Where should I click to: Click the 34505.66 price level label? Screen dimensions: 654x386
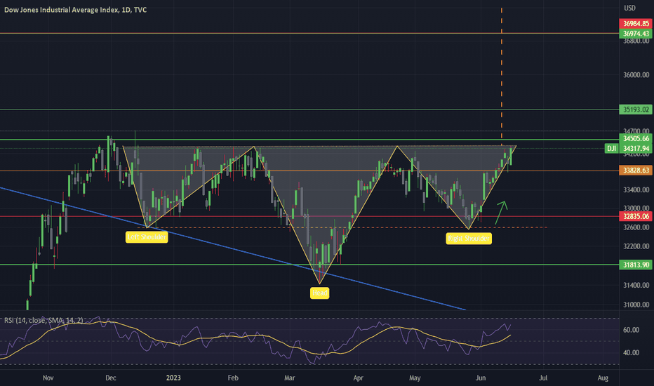(636, 138)
